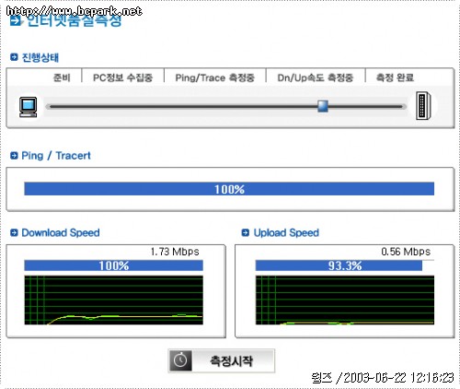Select the Dn/Up속도 측정중 stage label
This screenshot has width=460, height=389.
[x=316, y=77]
